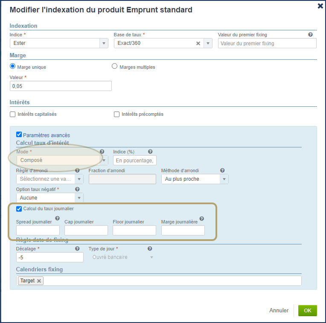Viewport: 326px width, 323px height.
Task: Click help icon for Option taux négatif
Action: [x=77, y=189]
